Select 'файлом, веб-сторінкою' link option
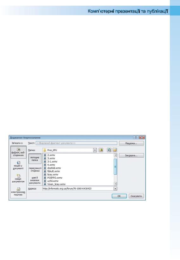This screenshot has height=260, width=180. pyautogui.click(x=18, y=152)
